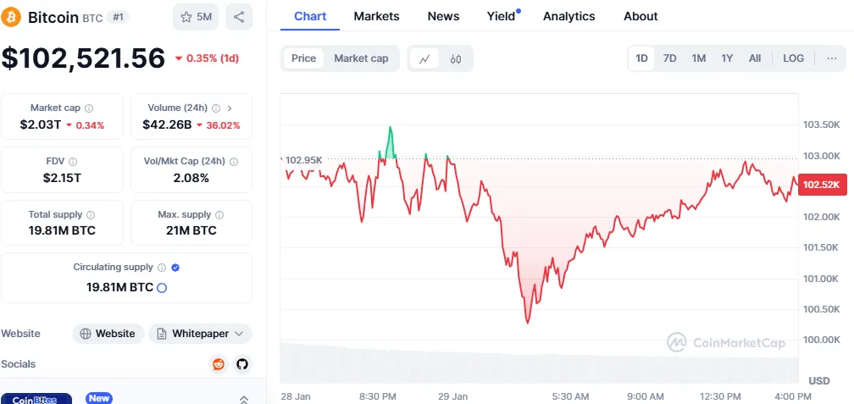Click the Website link button
Viewport: 854px width, 404px height.
[108, 334]
